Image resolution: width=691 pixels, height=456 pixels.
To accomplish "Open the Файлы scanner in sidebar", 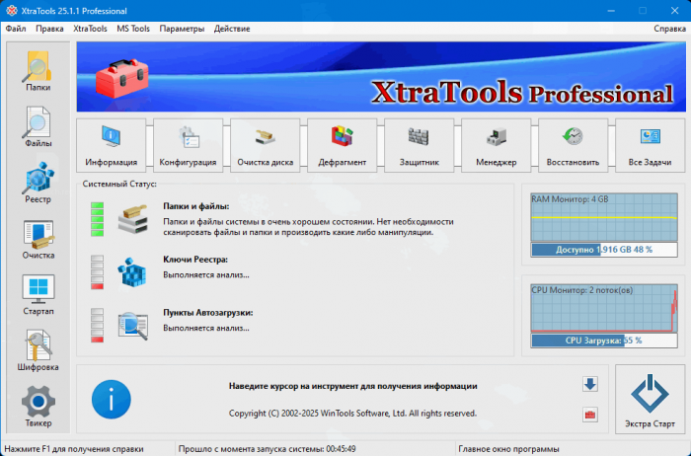I will point(38,127).
